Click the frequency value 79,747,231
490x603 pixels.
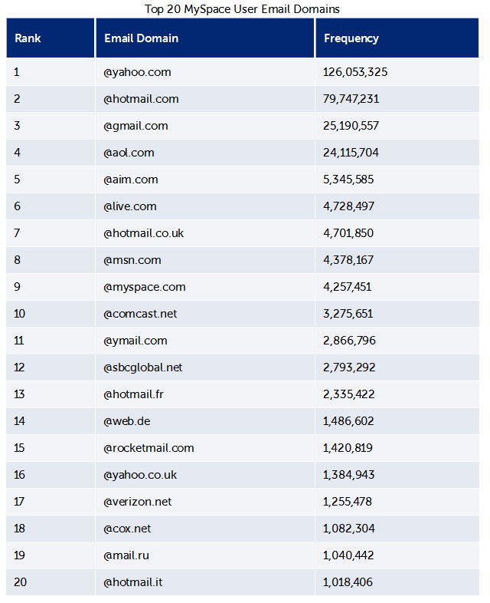[x=351, y=99]
